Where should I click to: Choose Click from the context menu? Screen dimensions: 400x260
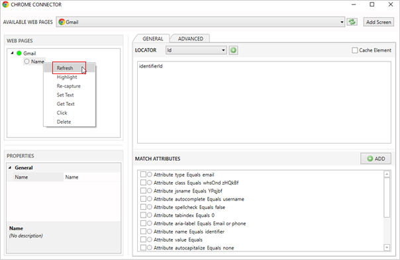(70, 112)
